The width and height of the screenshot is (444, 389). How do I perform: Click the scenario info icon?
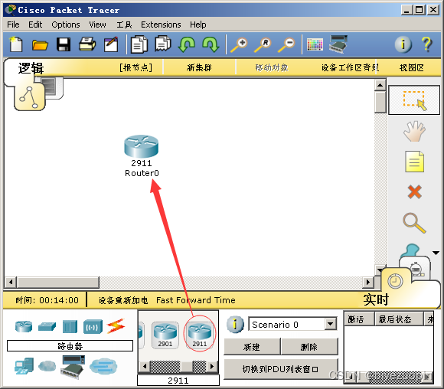pyautogui.click(x=235, y=324)
